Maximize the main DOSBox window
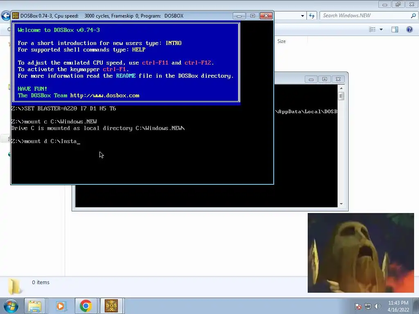The width and height of the screenshot is (419, 314). coord(252,16)
